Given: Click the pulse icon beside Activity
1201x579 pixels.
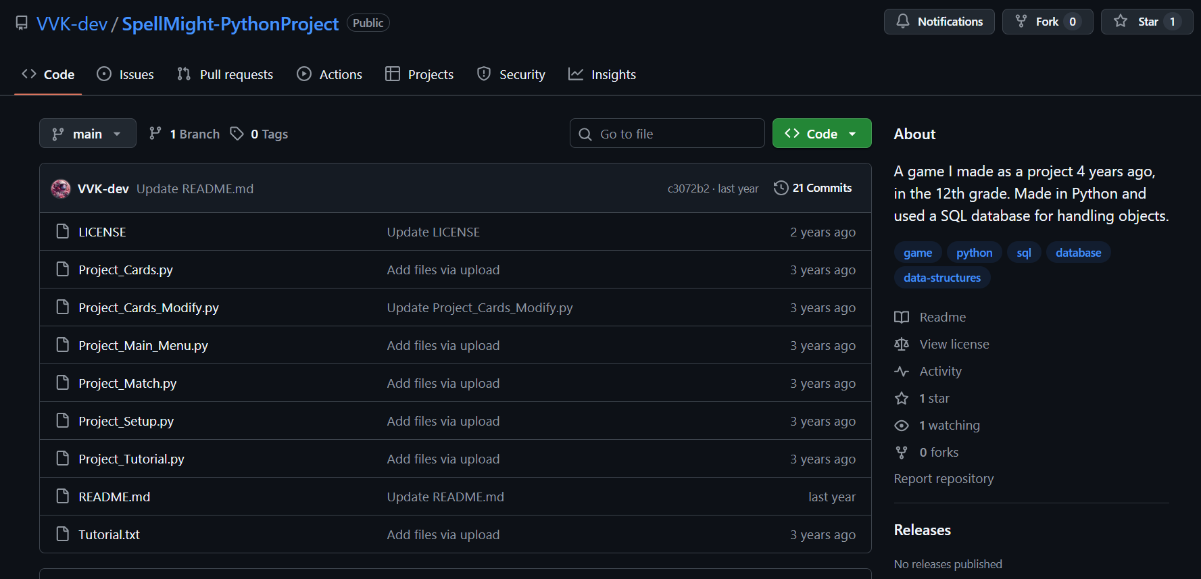Looking at the screenshot, I should click(x=902, y=372).
